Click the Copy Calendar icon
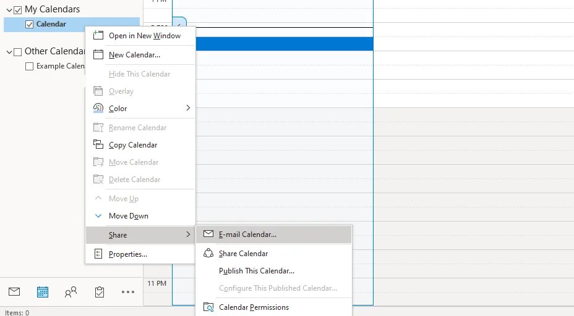The width and height of the screenshot is (574, 316). point(98,144)
